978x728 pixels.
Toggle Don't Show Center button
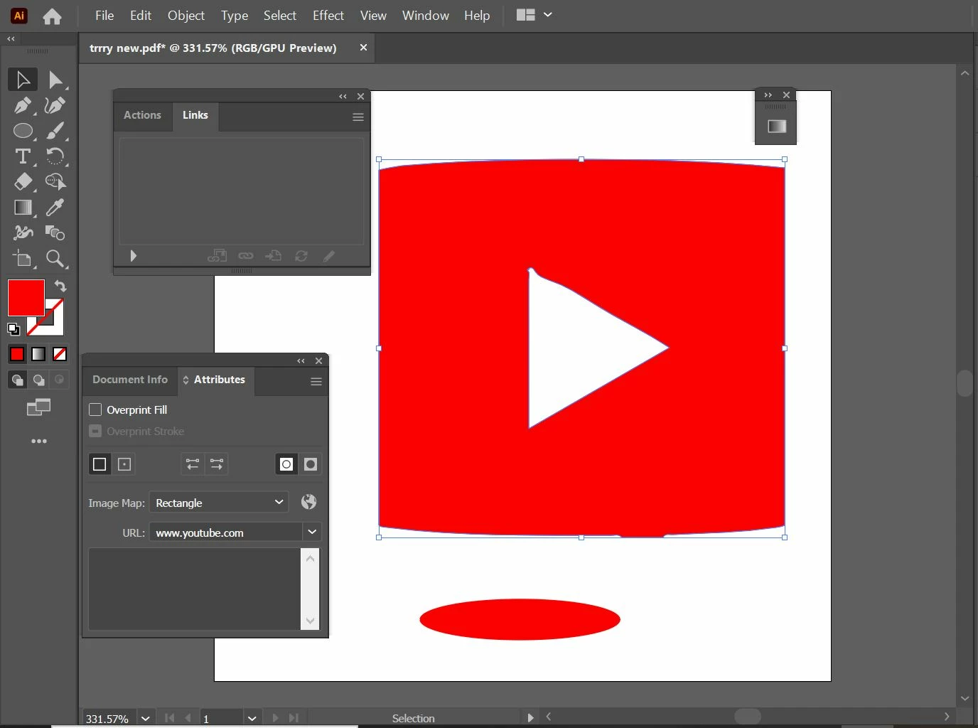tap(100, 464)
